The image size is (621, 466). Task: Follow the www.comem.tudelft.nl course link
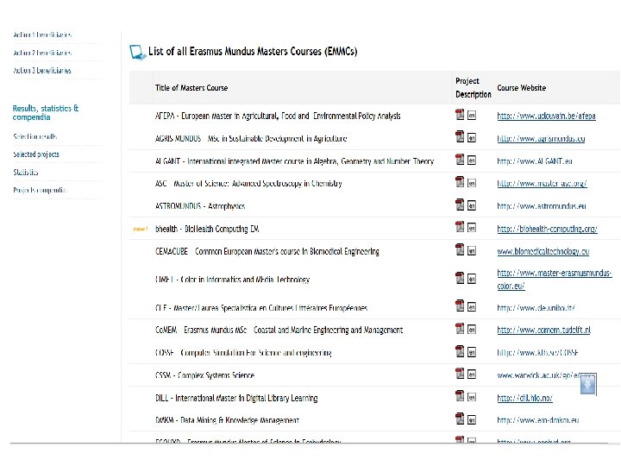543,330
